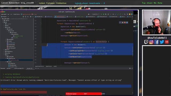The image size is (171, 96).
Task: Collapse the src folder arrow
Action: click(4, 55)
